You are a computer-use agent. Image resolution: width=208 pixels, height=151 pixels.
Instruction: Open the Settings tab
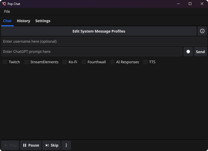click(43, 21)
